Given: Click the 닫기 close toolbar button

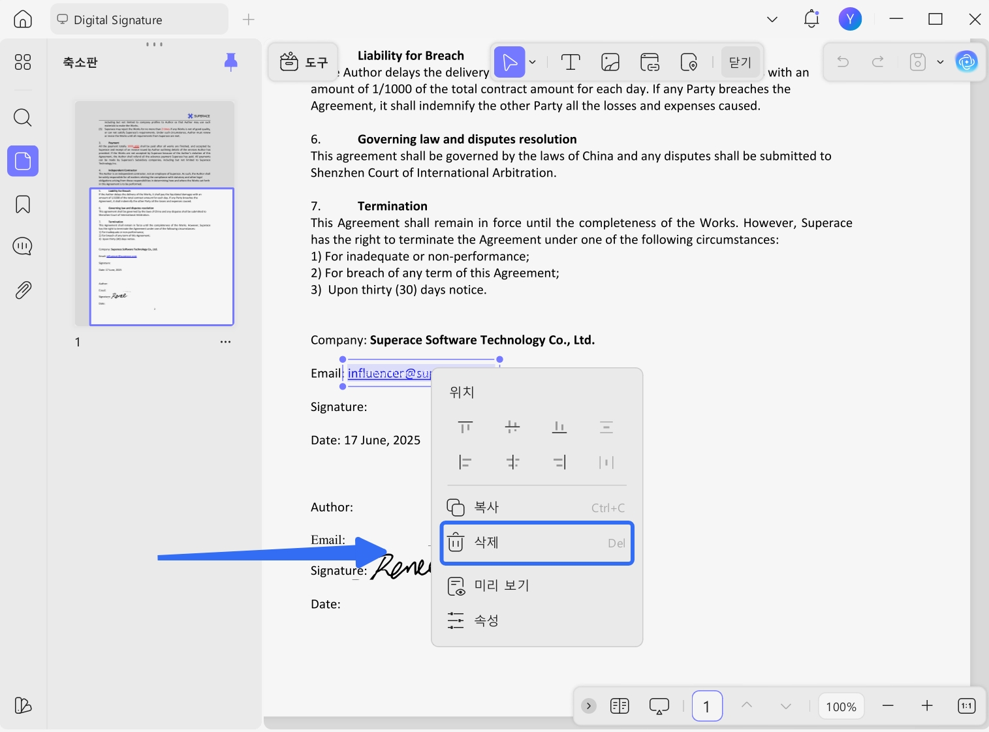Looking at the screenshot, I should pos(740,63).
